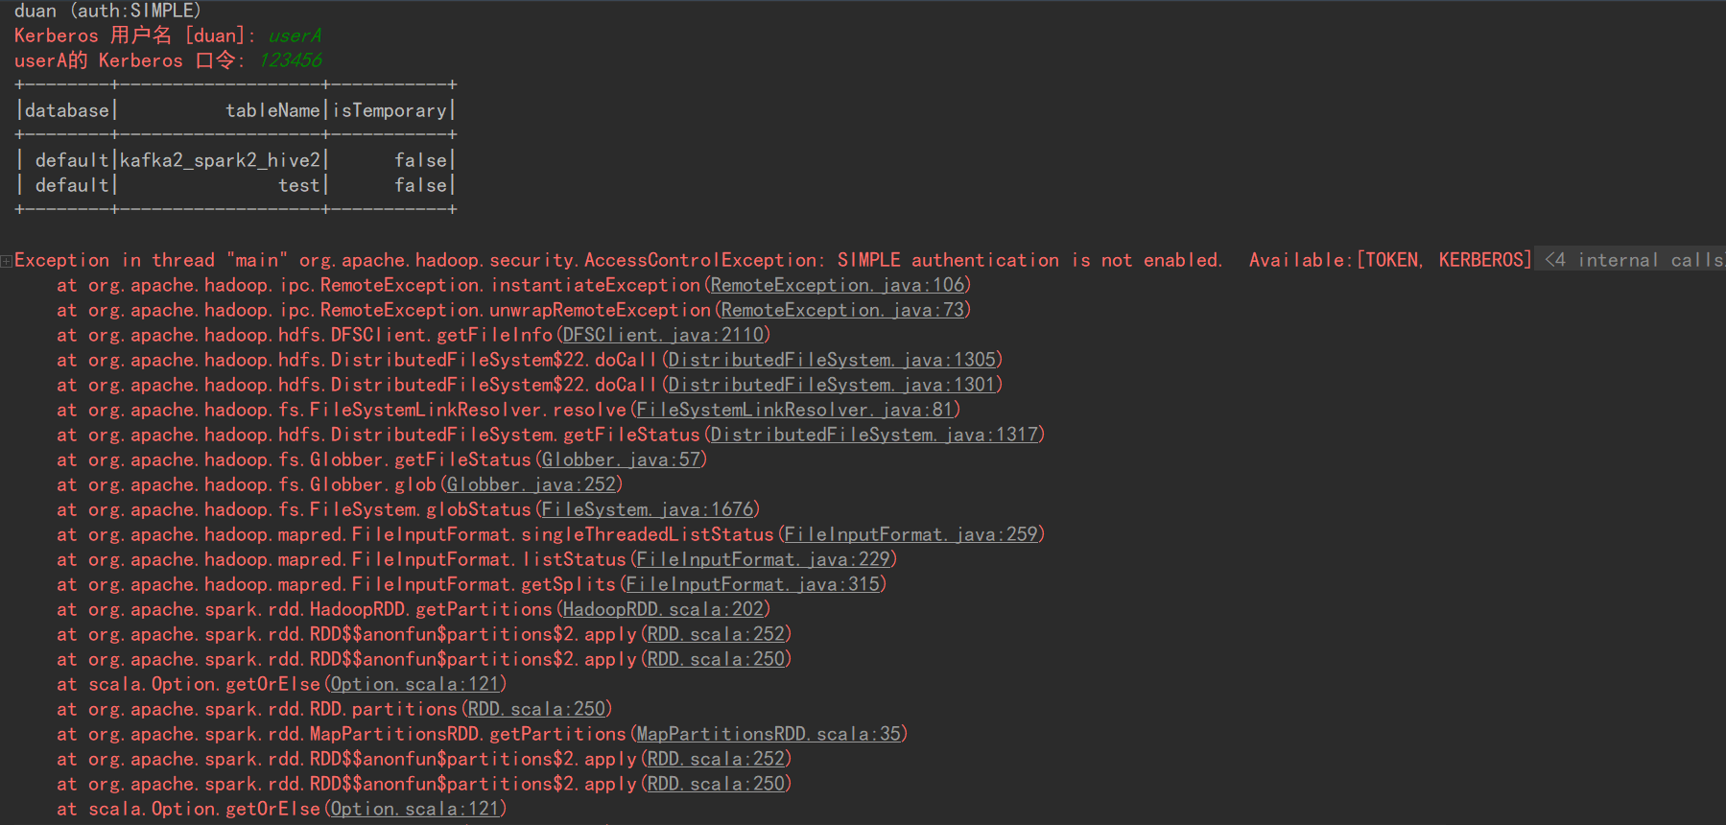The image size is (1726, 825).
Task: Open the MapPartitionsRDD.scala:35 link
Action: [769, 734]
